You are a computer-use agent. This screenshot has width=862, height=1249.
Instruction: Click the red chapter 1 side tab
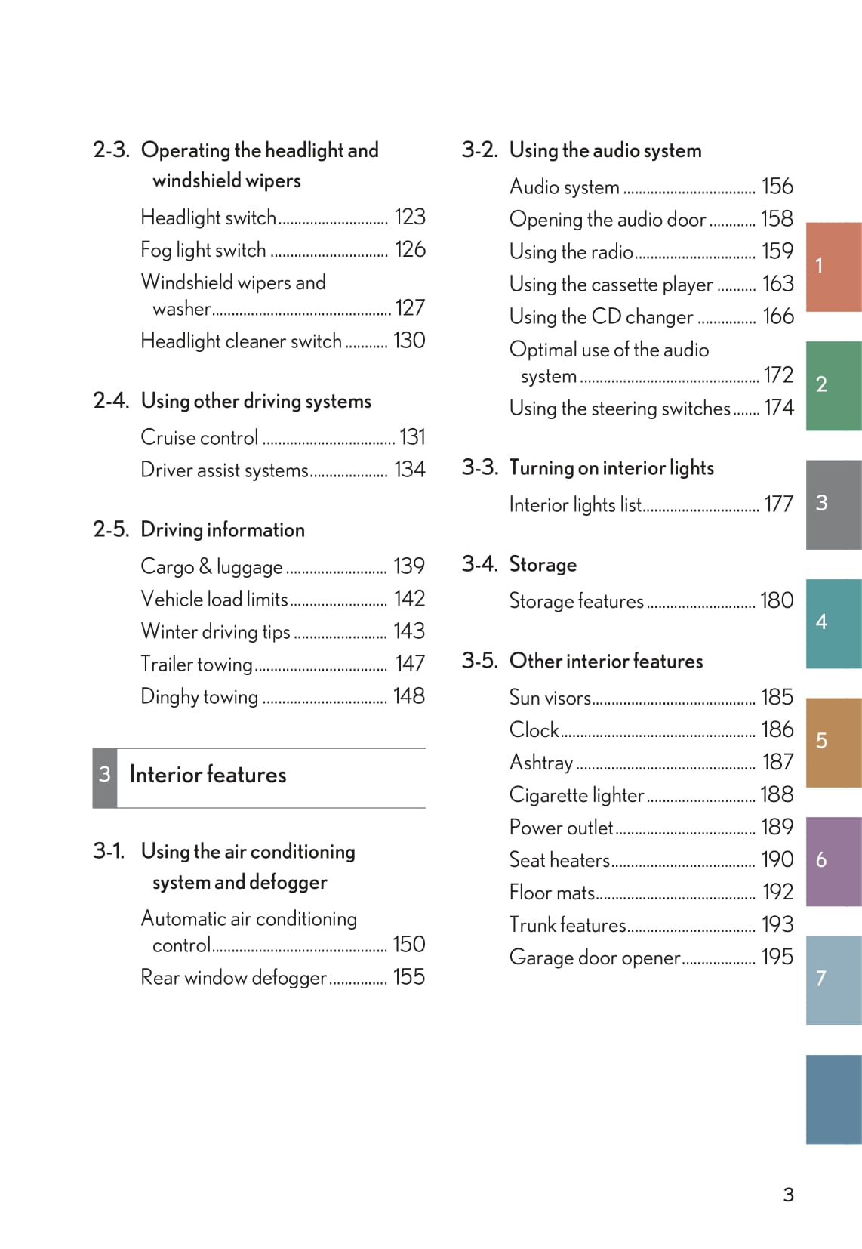coord(833,267)
